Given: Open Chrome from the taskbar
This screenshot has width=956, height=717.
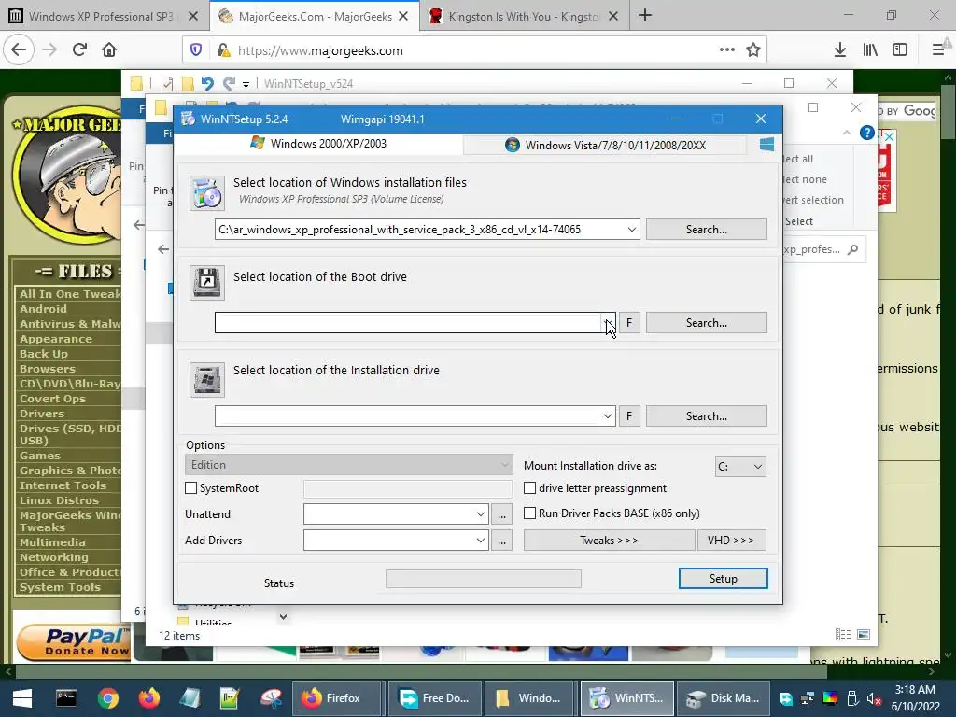Looking at the screenshot, I should click(107, 698).
